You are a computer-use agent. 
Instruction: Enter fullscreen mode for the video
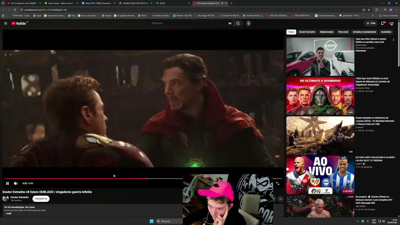tap(277, 183)
